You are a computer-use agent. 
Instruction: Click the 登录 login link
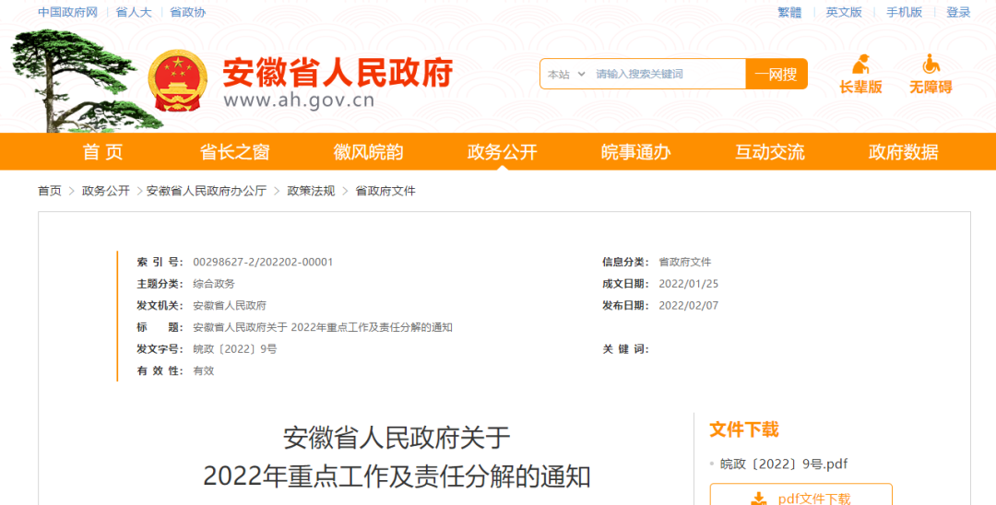tap(958, 12)
